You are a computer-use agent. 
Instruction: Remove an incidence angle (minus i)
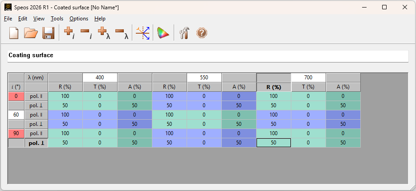pos(86,33)
